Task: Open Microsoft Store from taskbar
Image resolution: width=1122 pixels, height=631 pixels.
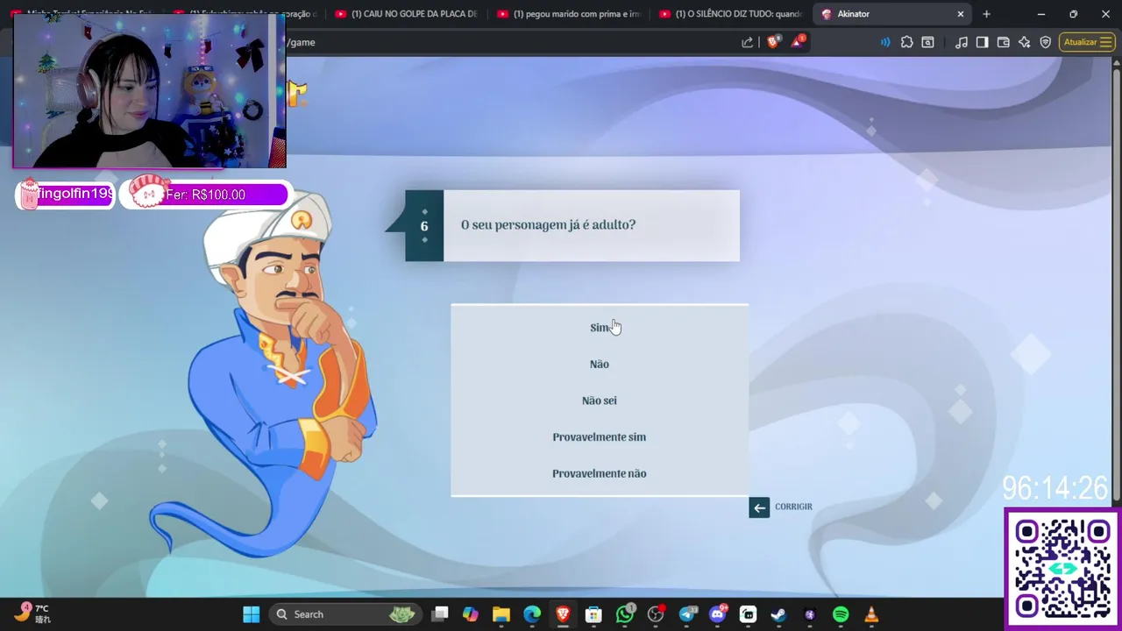Action: tap(593, 614)
